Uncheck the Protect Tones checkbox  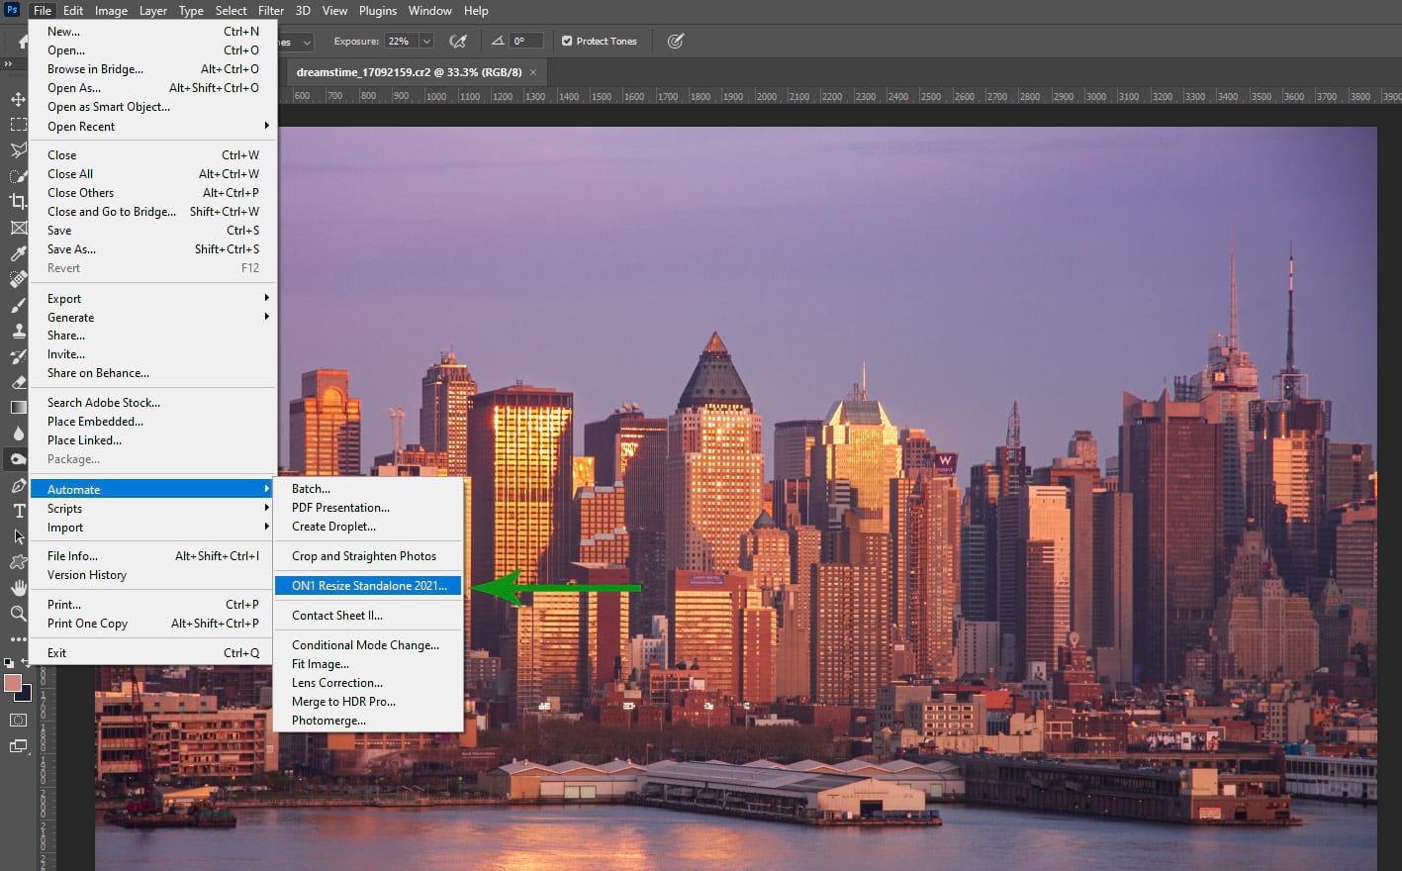(x=567, y=42)
